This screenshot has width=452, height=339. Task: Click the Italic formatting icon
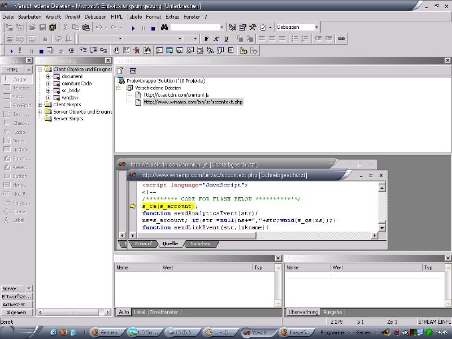(216, 39)
